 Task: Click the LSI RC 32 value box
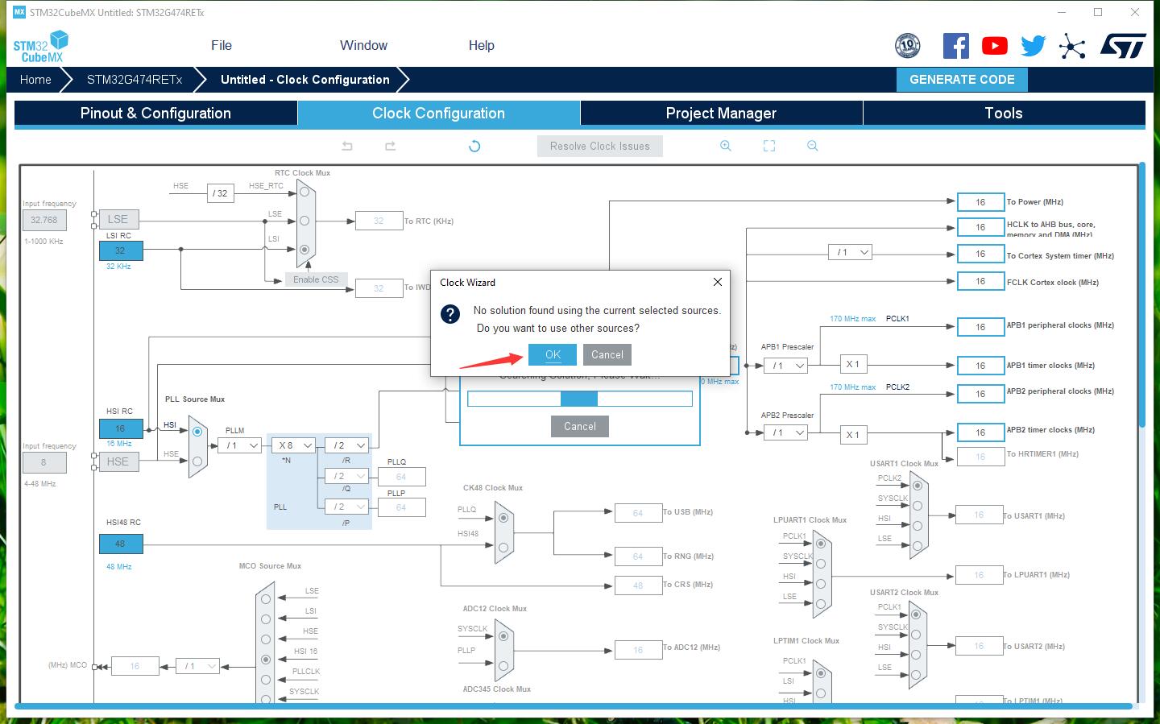[x=121, y=250]
